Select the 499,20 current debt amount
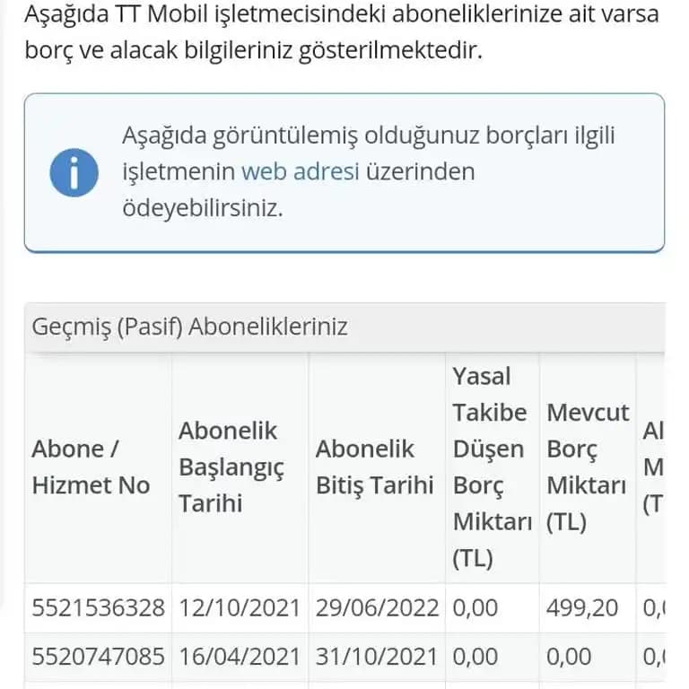The image size is (689, 689). point(581,607)
